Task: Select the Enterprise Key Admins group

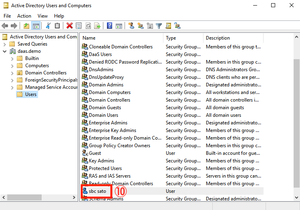Action: (x=113, y=130)
